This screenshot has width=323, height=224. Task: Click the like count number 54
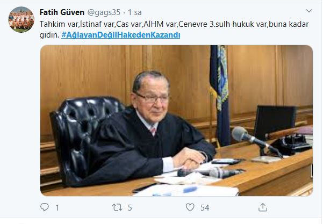(x=205, y=207)
